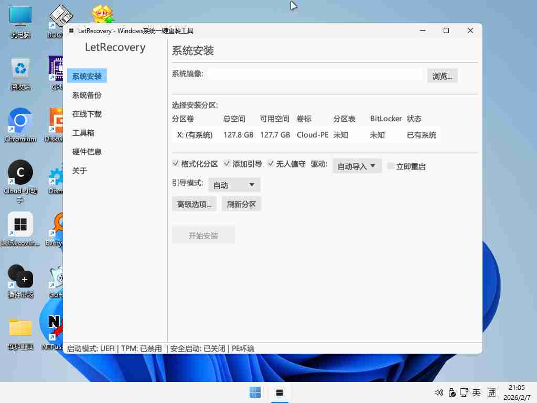Open the 维护工具 folder icon

[20, 328]
